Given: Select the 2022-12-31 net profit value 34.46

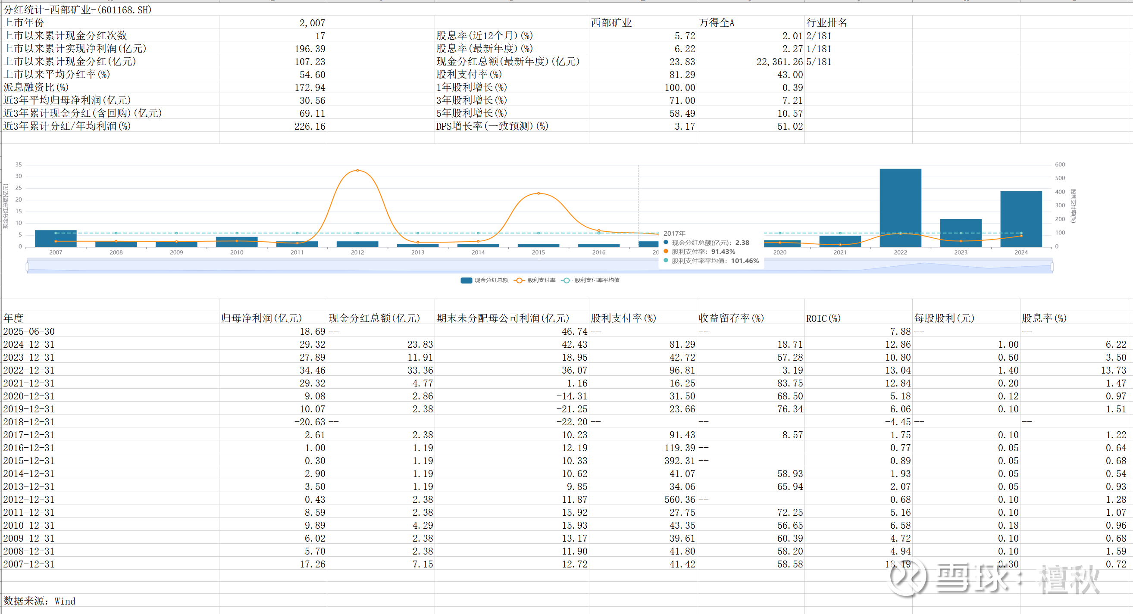Looking at the screenshot, I should [x=273, y=370].
